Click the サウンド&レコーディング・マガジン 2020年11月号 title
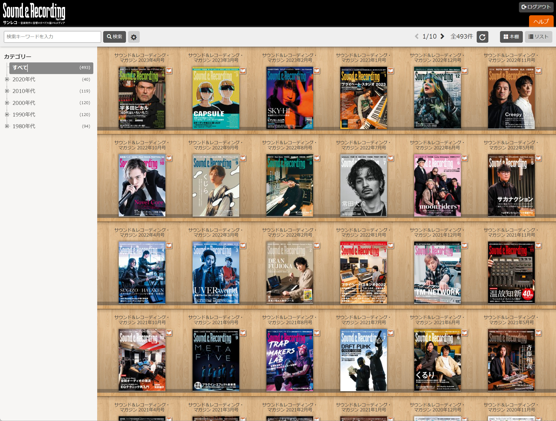 coord(511,407)
